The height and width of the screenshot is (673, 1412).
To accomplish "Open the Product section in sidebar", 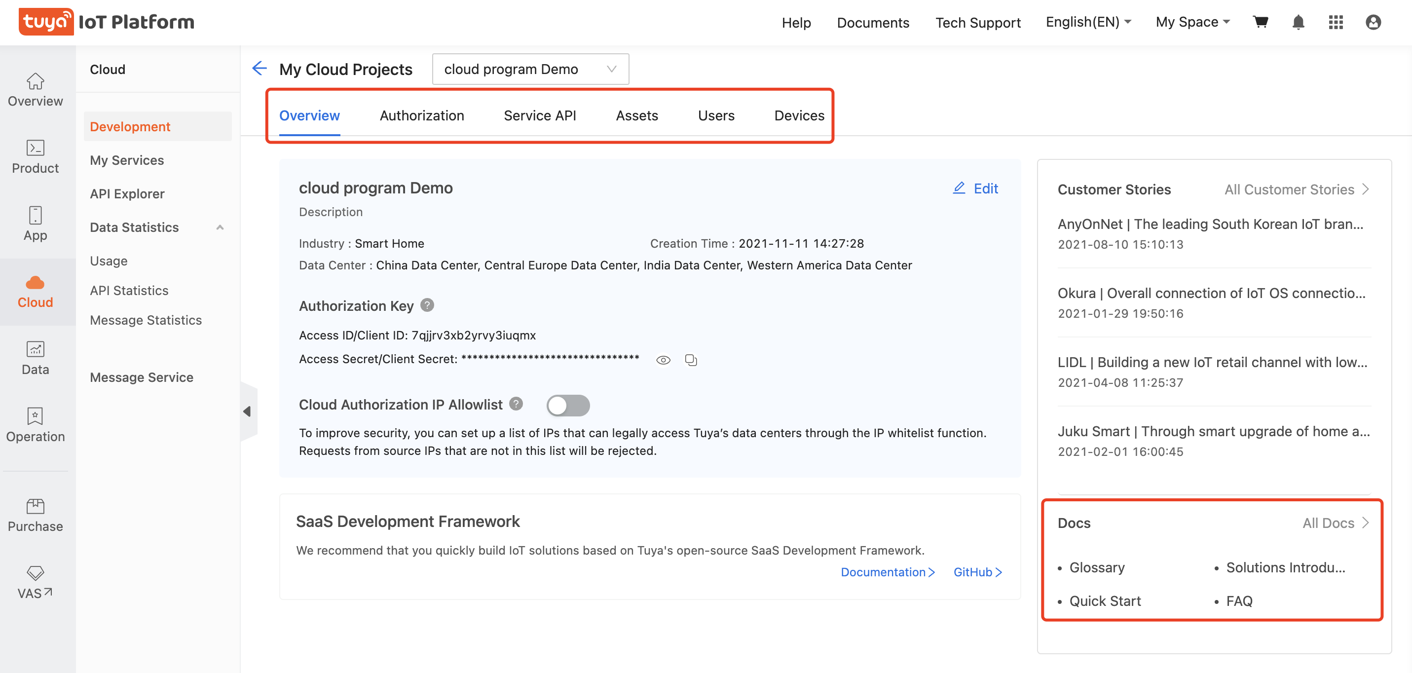I will point(36,157).
